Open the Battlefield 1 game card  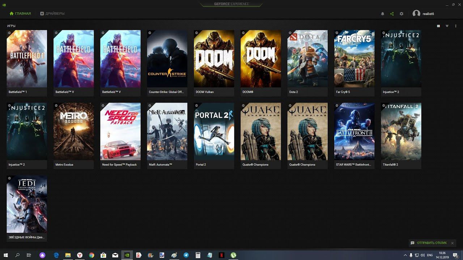[27, 63]
